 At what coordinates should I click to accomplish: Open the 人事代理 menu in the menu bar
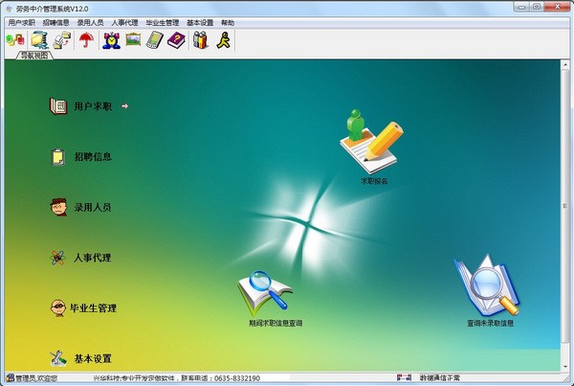point(124,23)
